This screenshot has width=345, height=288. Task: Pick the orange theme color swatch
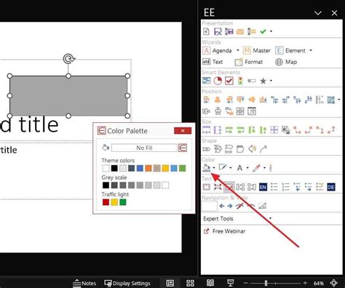tap(148, 168)
